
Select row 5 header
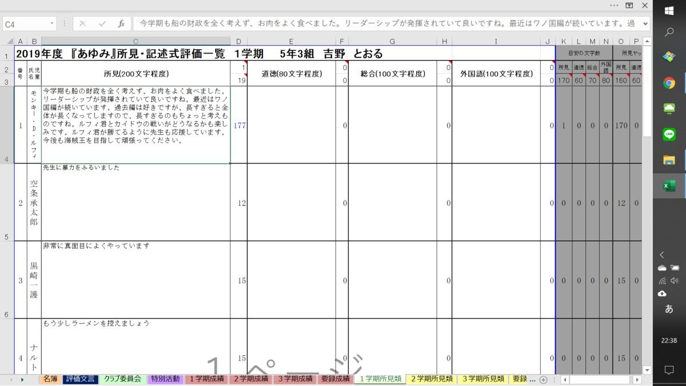(x=7, y=202)
